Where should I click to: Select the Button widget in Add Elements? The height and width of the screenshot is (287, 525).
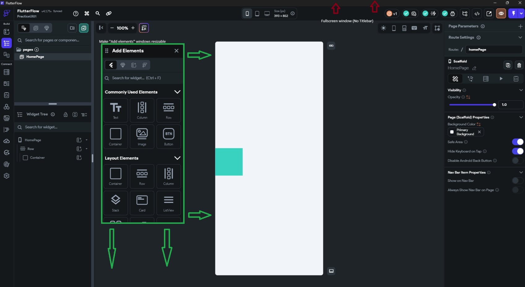(169, 137)
